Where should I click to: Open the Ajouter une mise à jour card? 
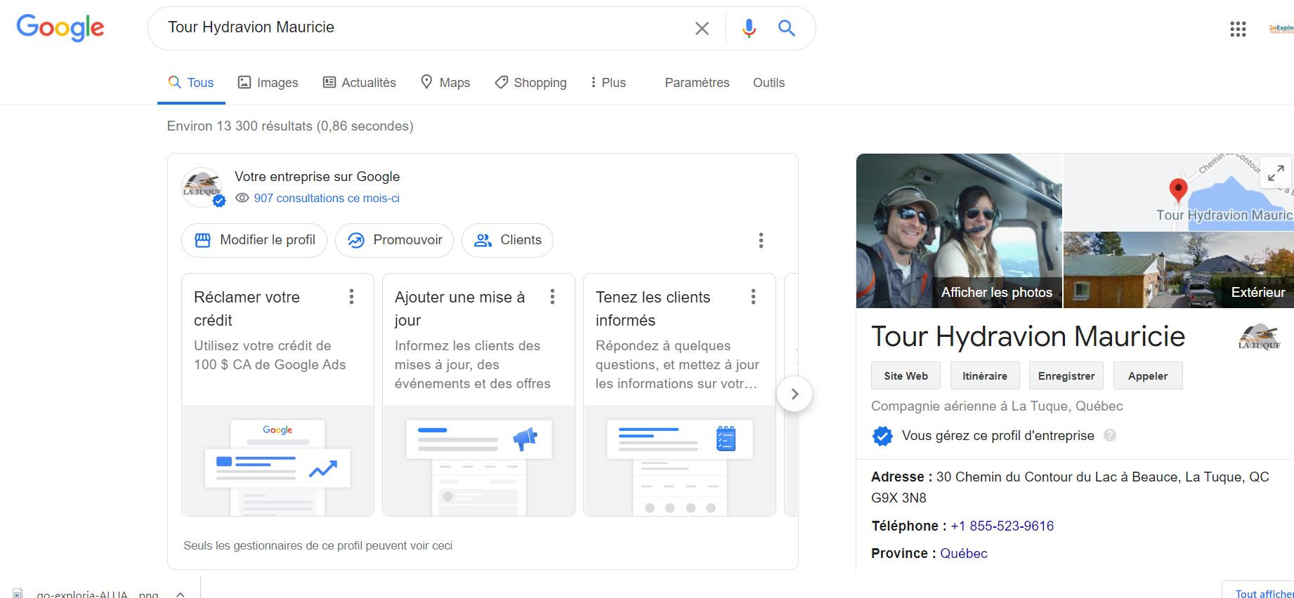(478, 394)
